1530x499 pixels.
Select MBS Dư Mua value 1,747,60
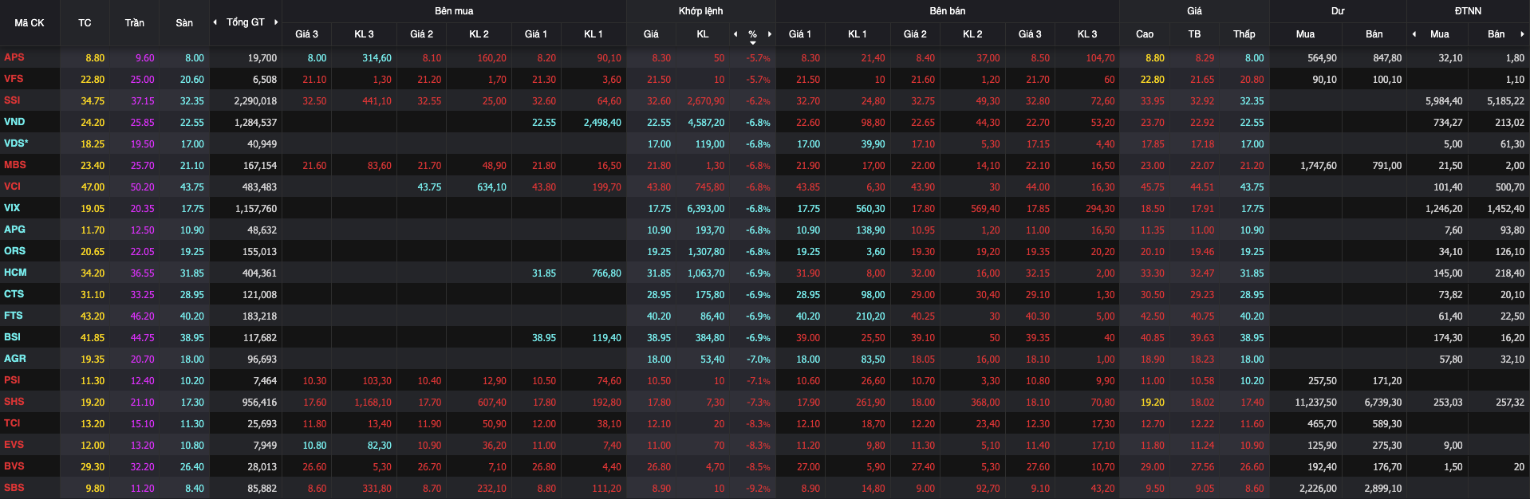(1319, 166)
